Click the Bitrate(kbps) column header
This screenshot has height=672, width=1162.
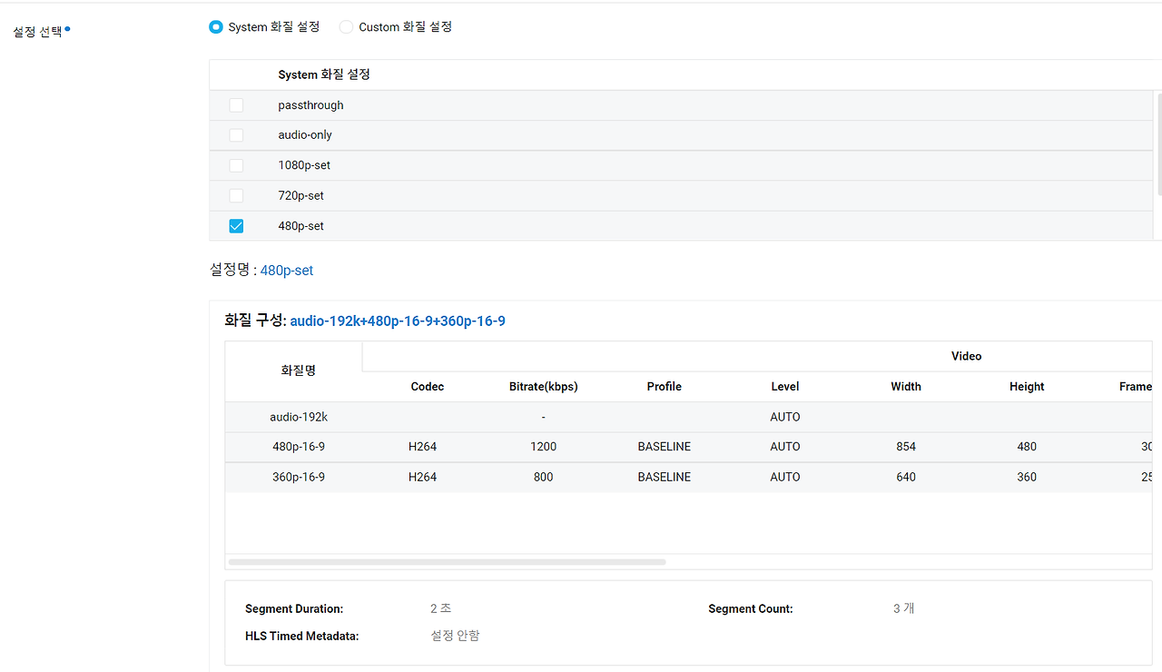tap(544, 387)
